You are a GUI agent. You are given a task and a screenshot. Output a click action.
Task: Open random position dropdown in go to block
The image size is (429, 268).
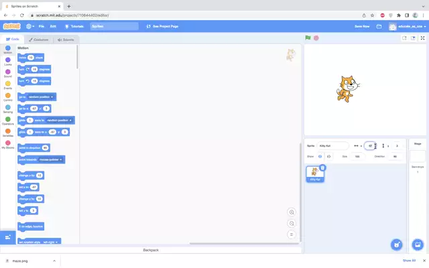point(40,97)
